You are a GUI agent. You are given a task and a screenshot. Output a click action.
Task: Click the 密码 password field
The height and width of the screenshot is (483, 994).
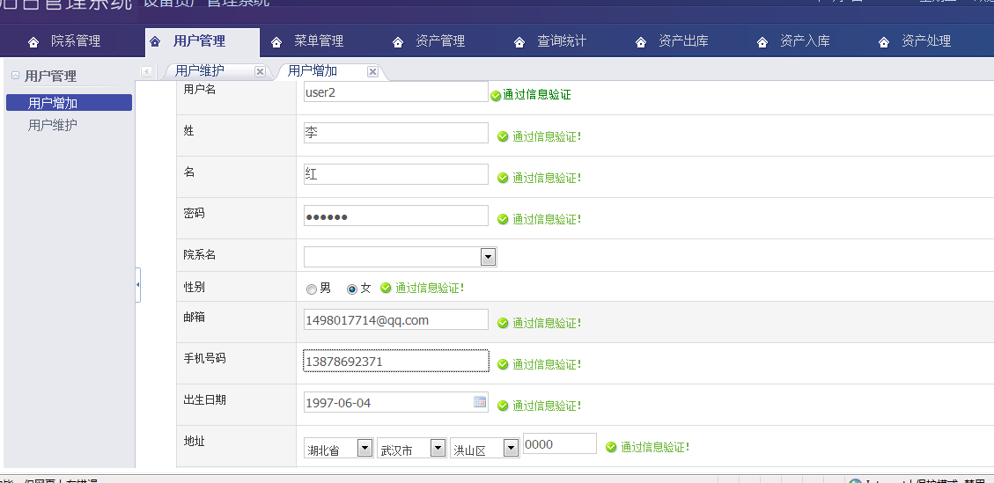[396, 216]
